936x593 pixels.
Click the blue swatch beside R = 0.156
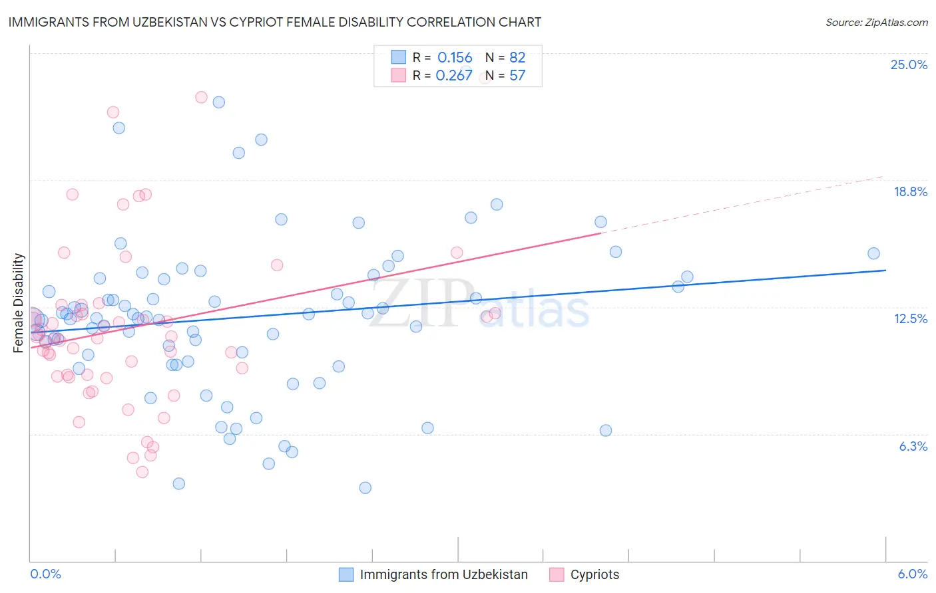398,57
